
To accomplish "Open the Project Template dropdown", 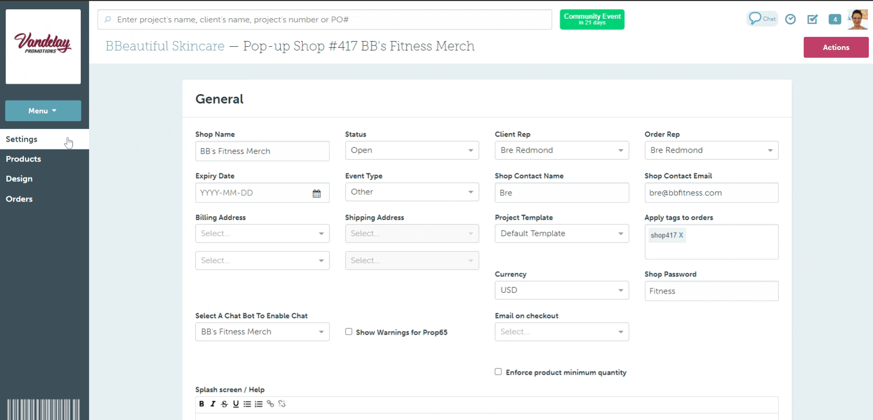I will pos(561,234).
